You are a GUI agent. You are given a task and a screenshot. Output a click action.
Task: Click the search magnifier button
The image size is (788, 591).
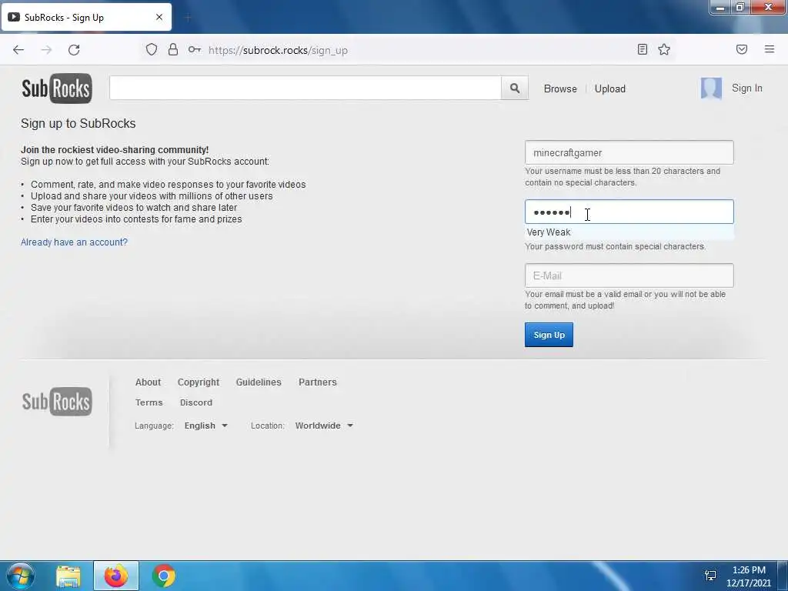515,88
